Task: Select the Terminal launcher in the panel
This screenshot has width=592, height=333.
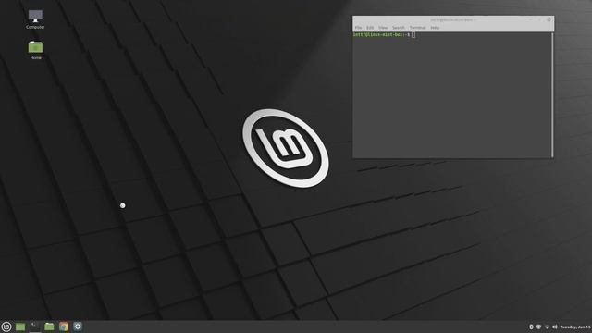Action: 34,327
